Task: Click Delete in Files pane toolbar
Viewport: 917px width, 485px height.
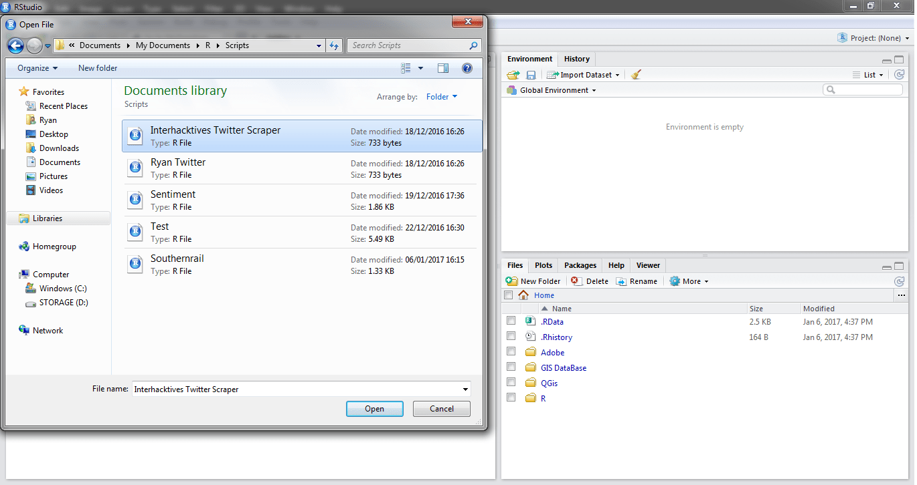Action: click(x=590, y=281)
